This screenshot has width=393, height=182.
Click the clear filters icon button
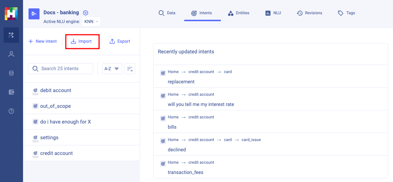point(130,69)
